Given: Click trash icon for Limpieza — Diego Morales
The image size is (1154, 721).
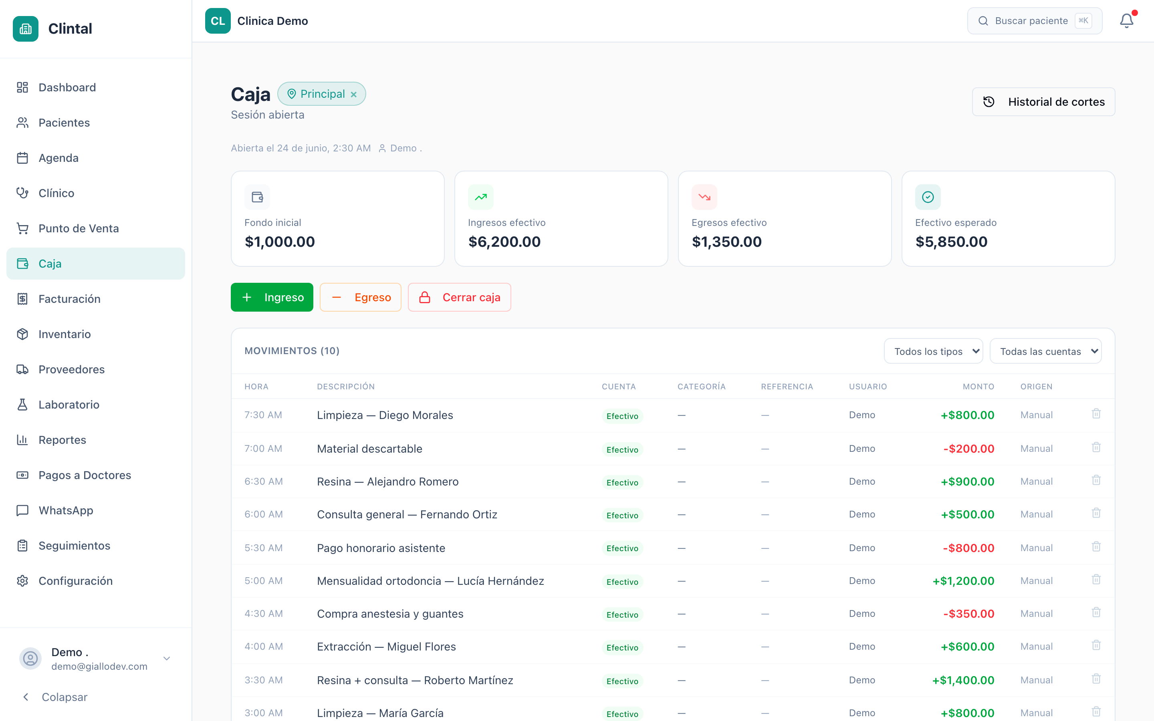Looking at the screenshot, I should 1096,414.
